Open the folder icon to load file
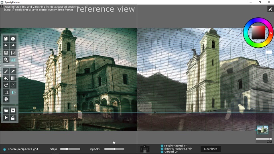This screenshot has height=154, width=274. 6,111
